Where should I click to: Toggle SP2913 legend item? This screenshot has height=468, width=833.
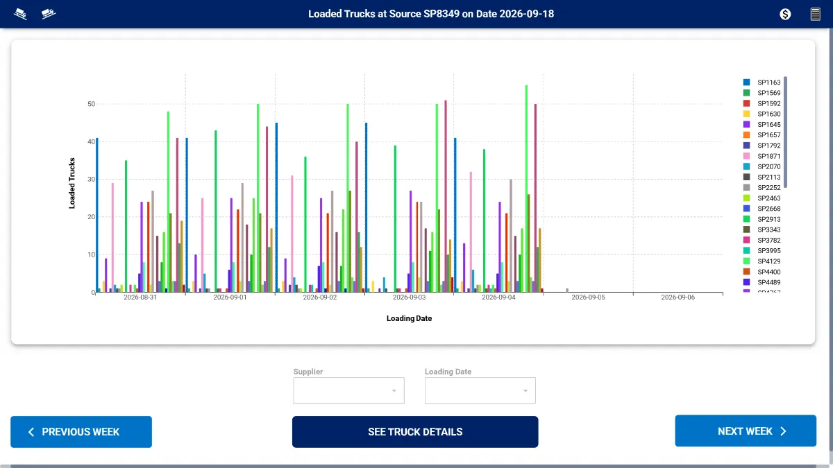[763, 219]
